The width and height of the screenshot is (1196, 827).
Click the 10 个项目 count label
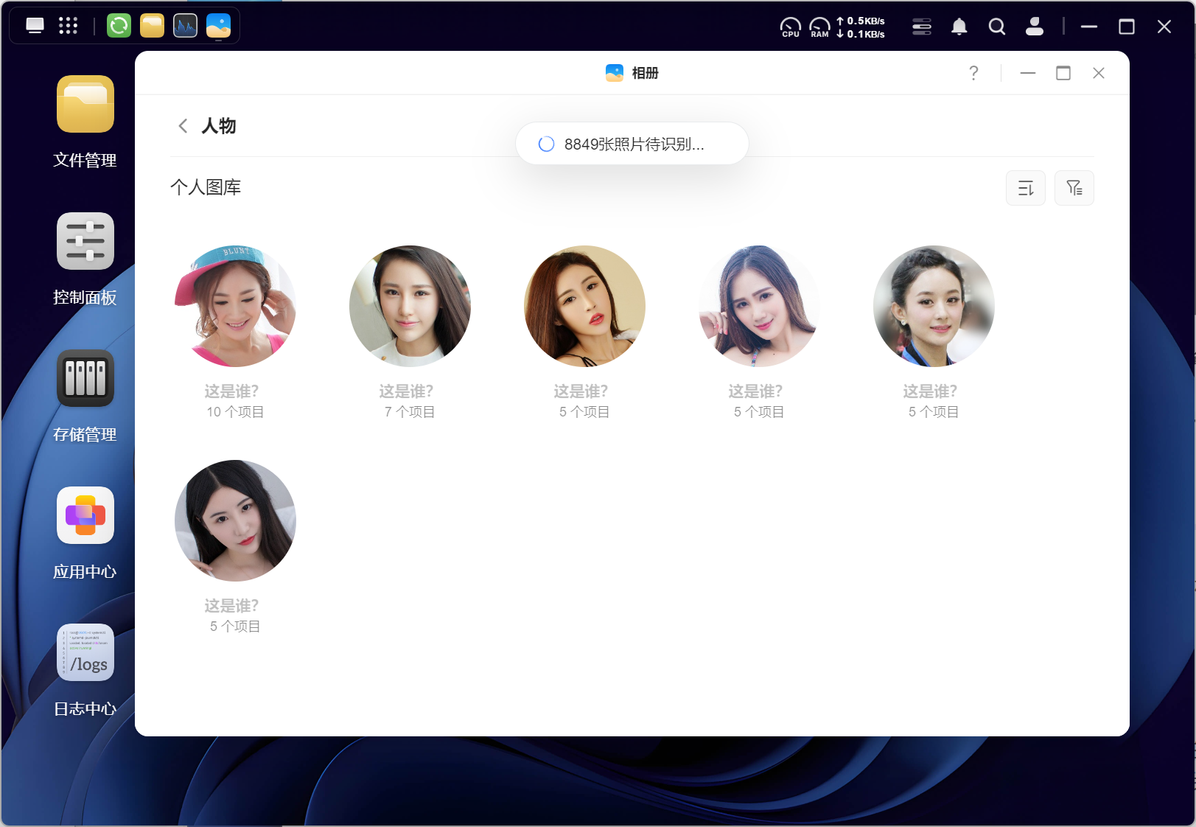point(235,412)
